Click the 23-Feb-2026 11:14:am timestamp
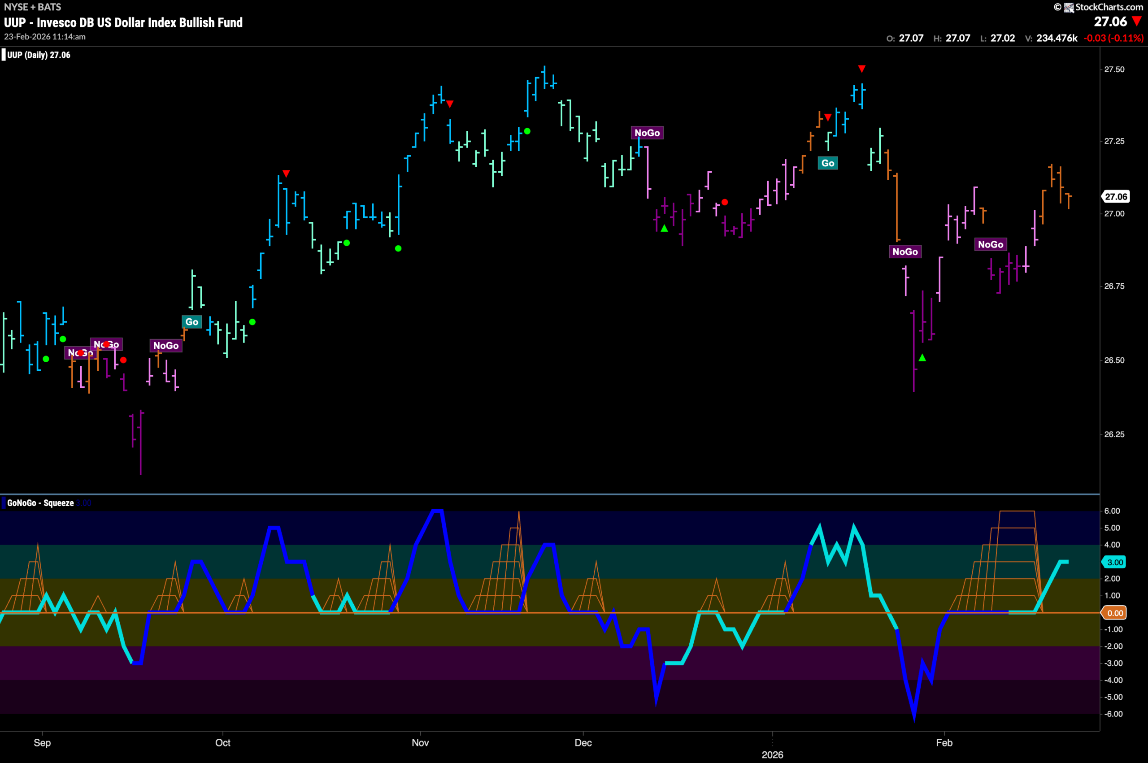The width and height of the screenshot is (1148, 763). 45,37
